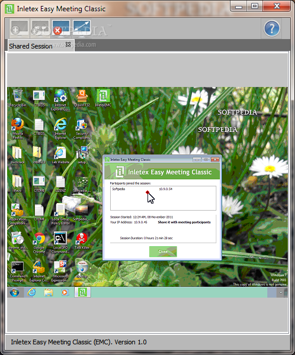The height and width of the screenshot is (355, 295).
Task: Click the monitor icon with red X
Action: pyautogui.click(x=60, y=28)
